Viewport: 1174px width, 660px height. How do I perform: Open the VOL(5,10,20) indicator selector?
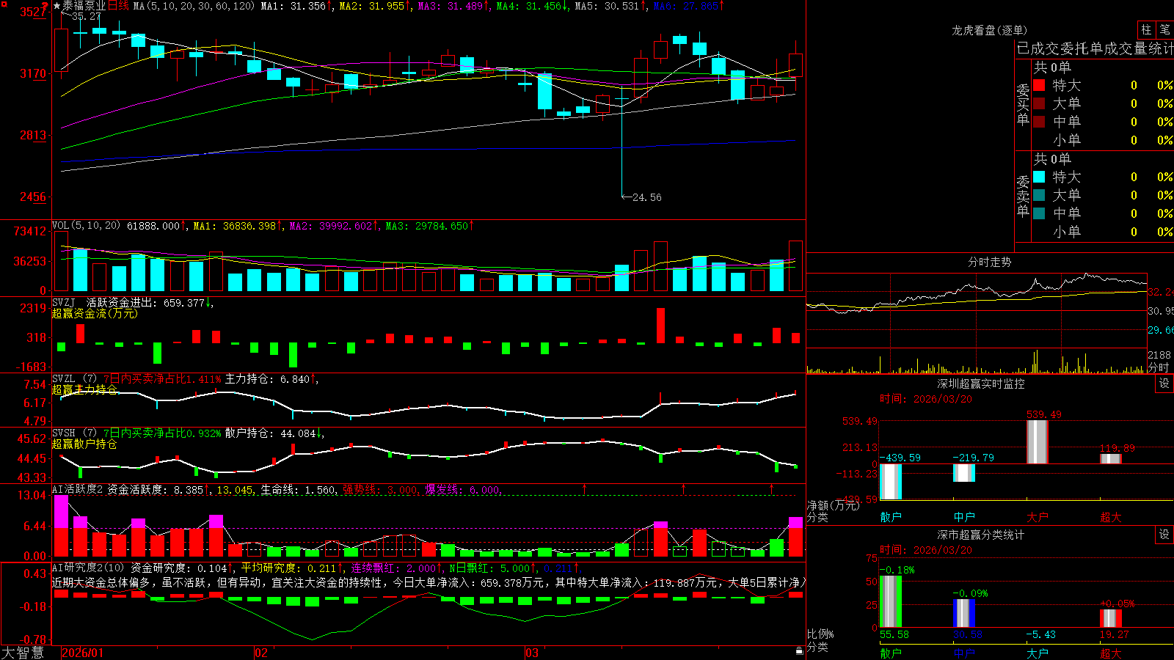(x=87, y=225)
